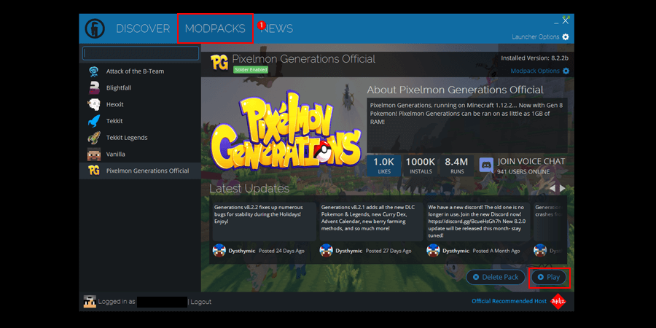Select the Tekkit modpack
Viewport: 656px width, 328px height.
pyautogui.click(x=140, y=121)
